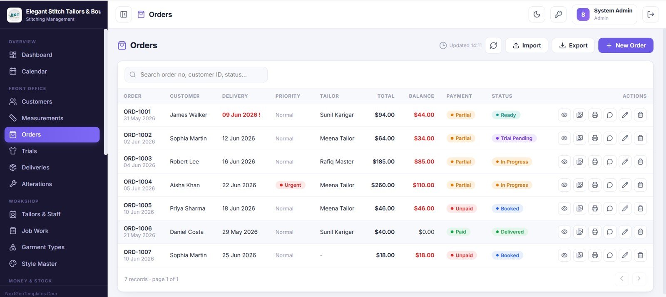Sort by Balance column header

(421, 96)
